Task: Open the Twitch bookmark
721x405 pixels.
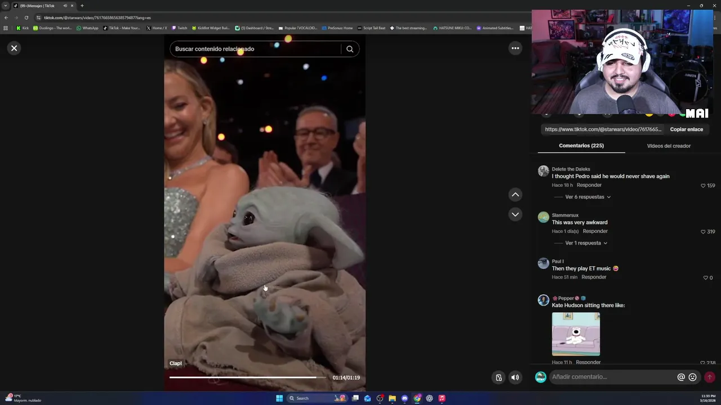Action: pos(179,28)
